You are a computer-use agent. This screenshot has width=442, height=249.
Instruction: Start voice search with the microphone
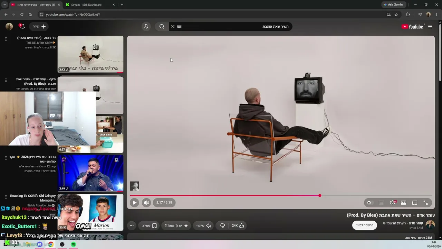[x=146, y=27]
